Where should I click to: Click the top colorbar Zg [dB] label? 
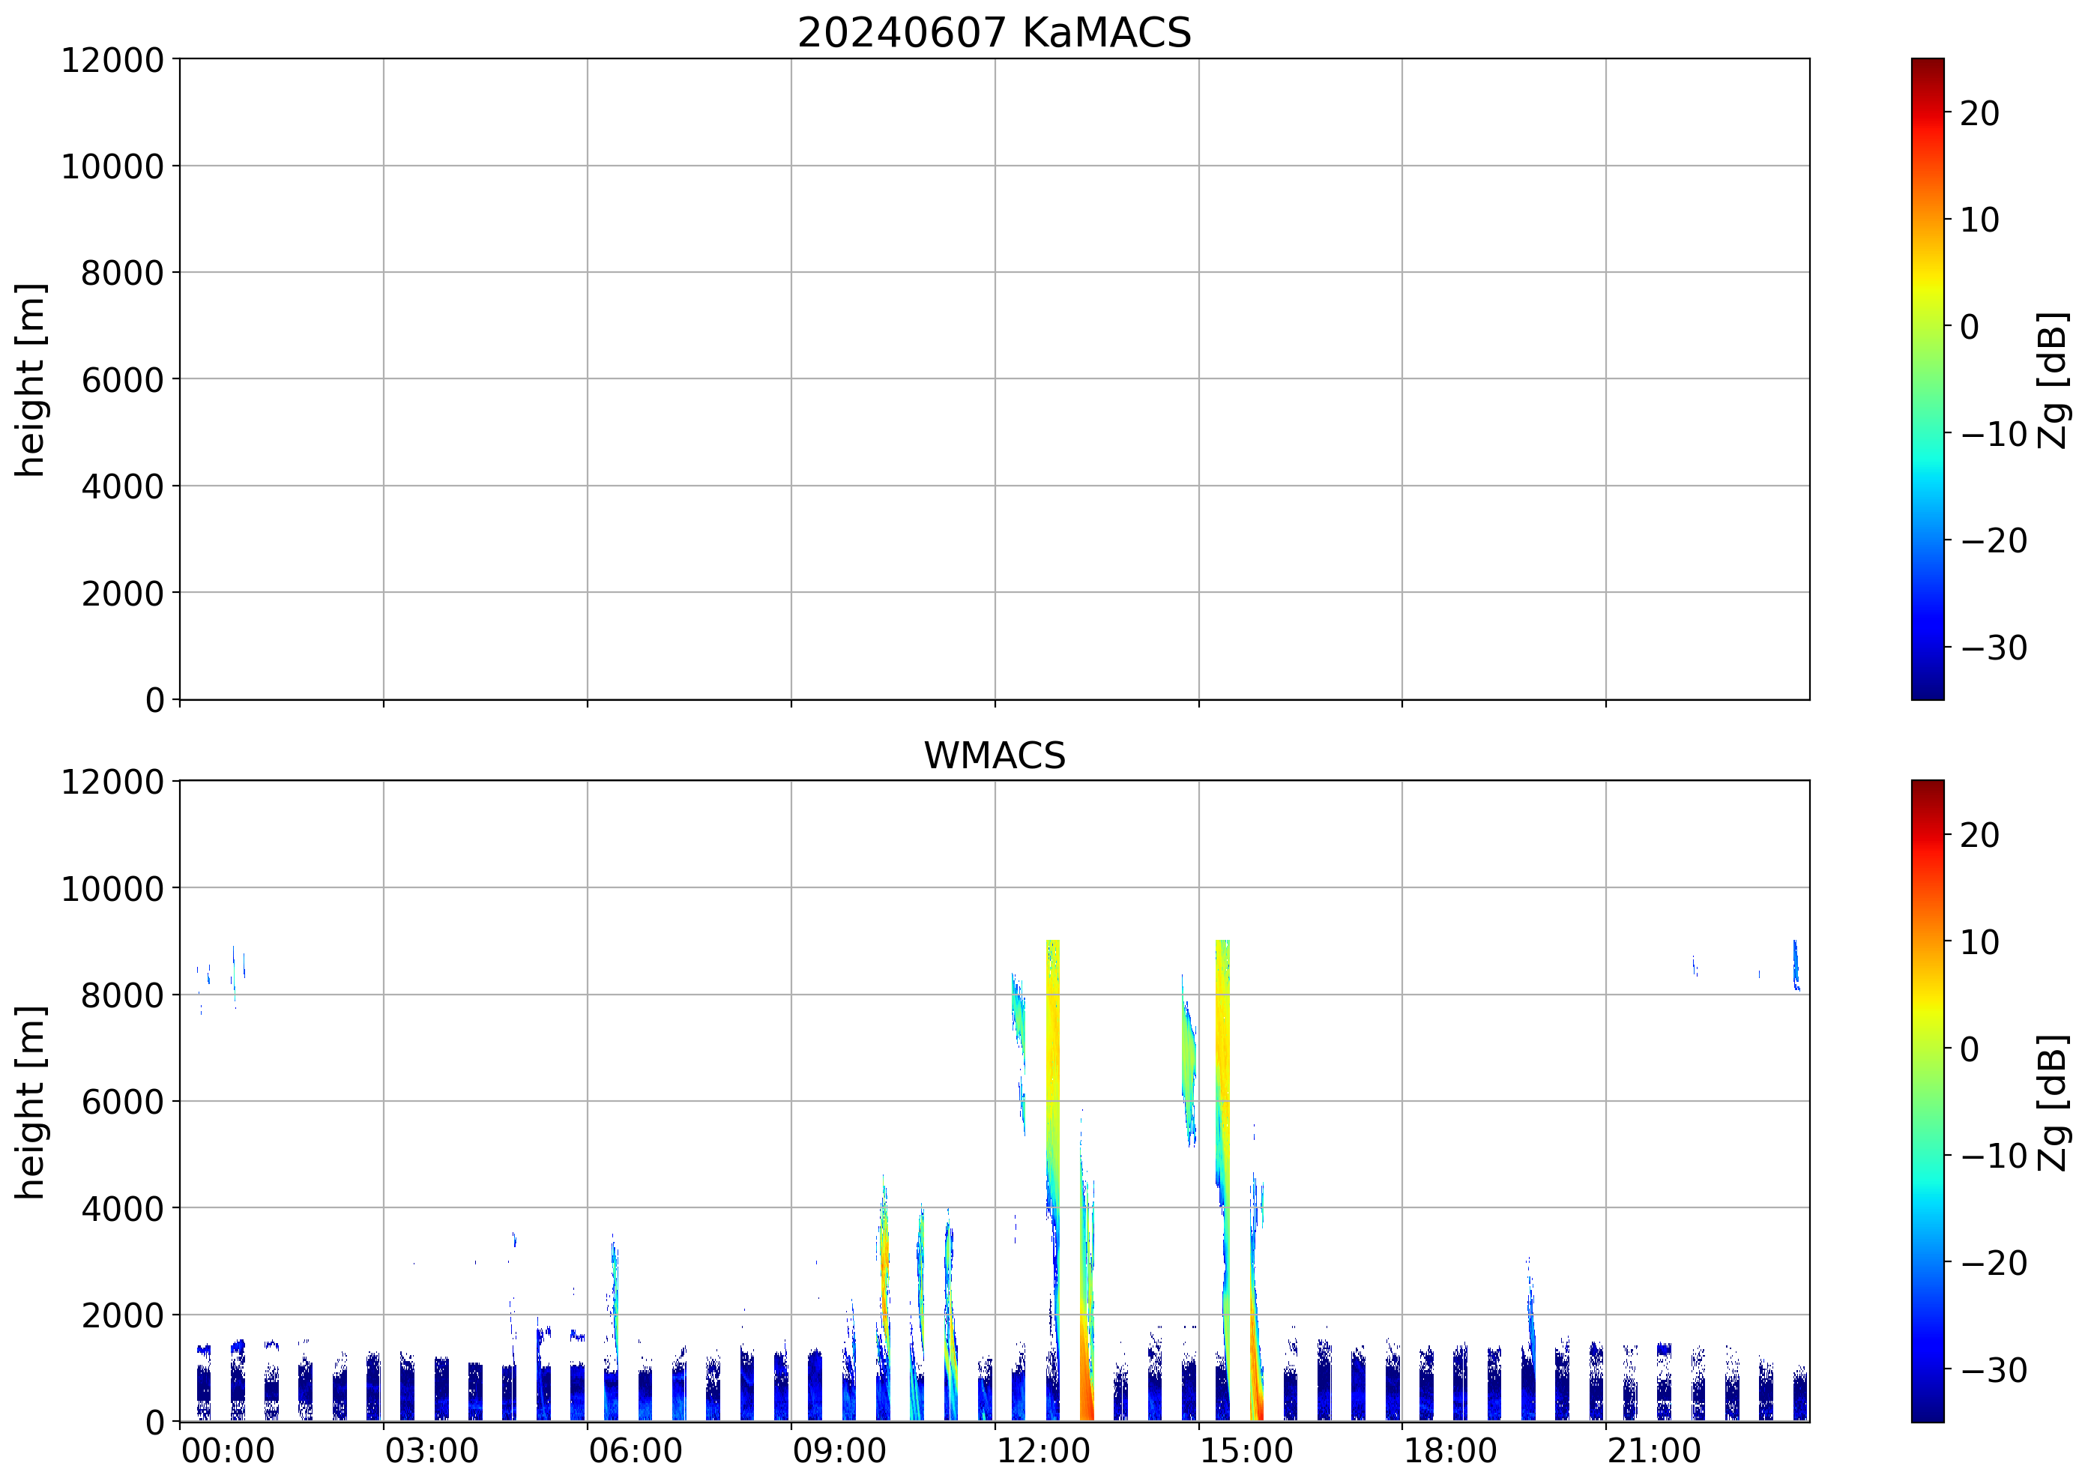(x=2054, y=380)
